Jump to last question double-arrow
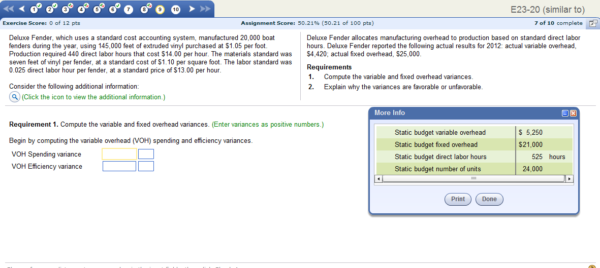Screen dimensions: 600x268 [x=204, y=9]
